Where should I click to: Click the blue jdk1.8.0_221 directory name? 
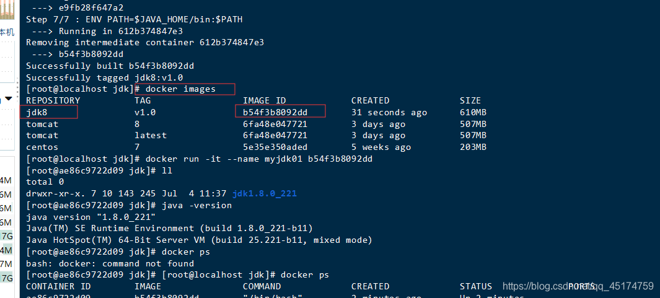(265, 194)
